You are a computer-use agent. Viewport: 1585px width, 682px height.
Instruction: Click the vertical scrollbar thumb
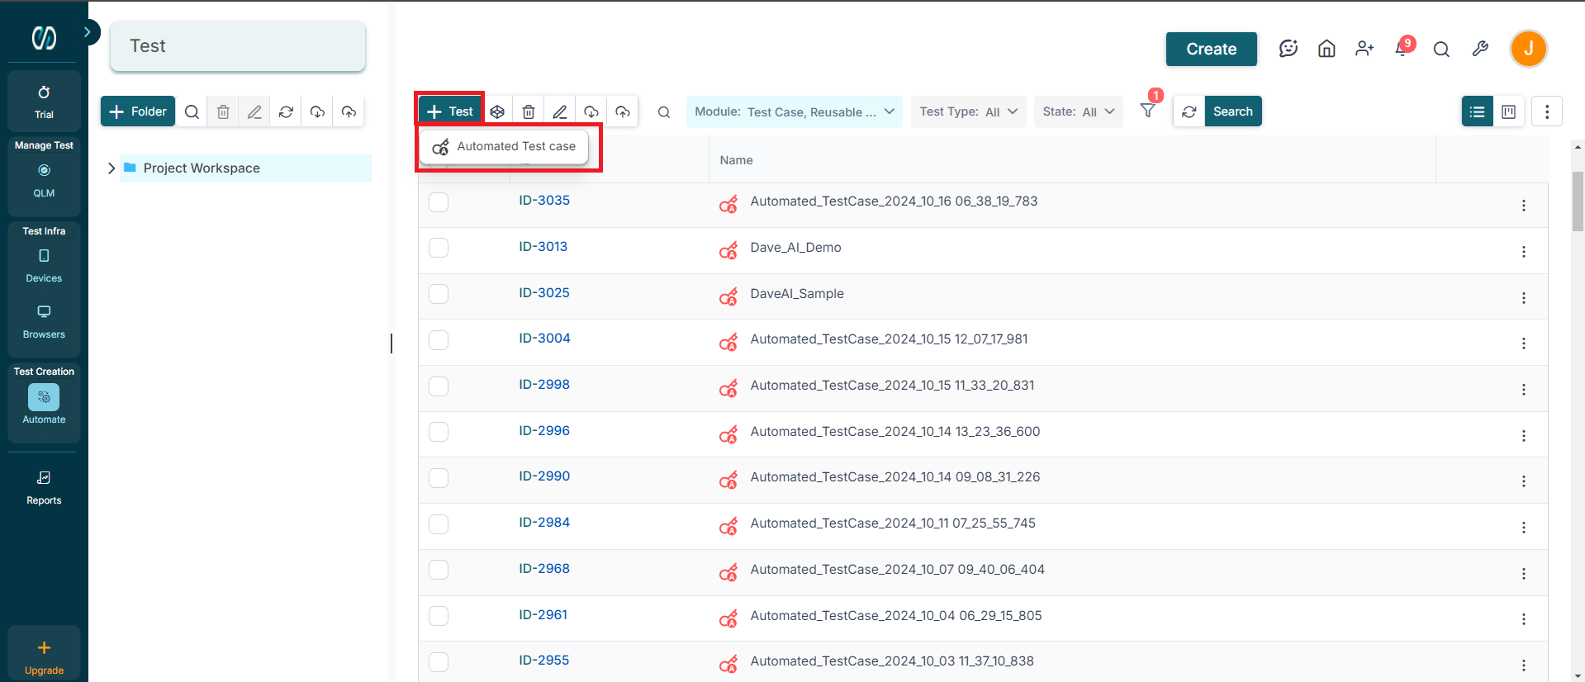(1578, 201)
